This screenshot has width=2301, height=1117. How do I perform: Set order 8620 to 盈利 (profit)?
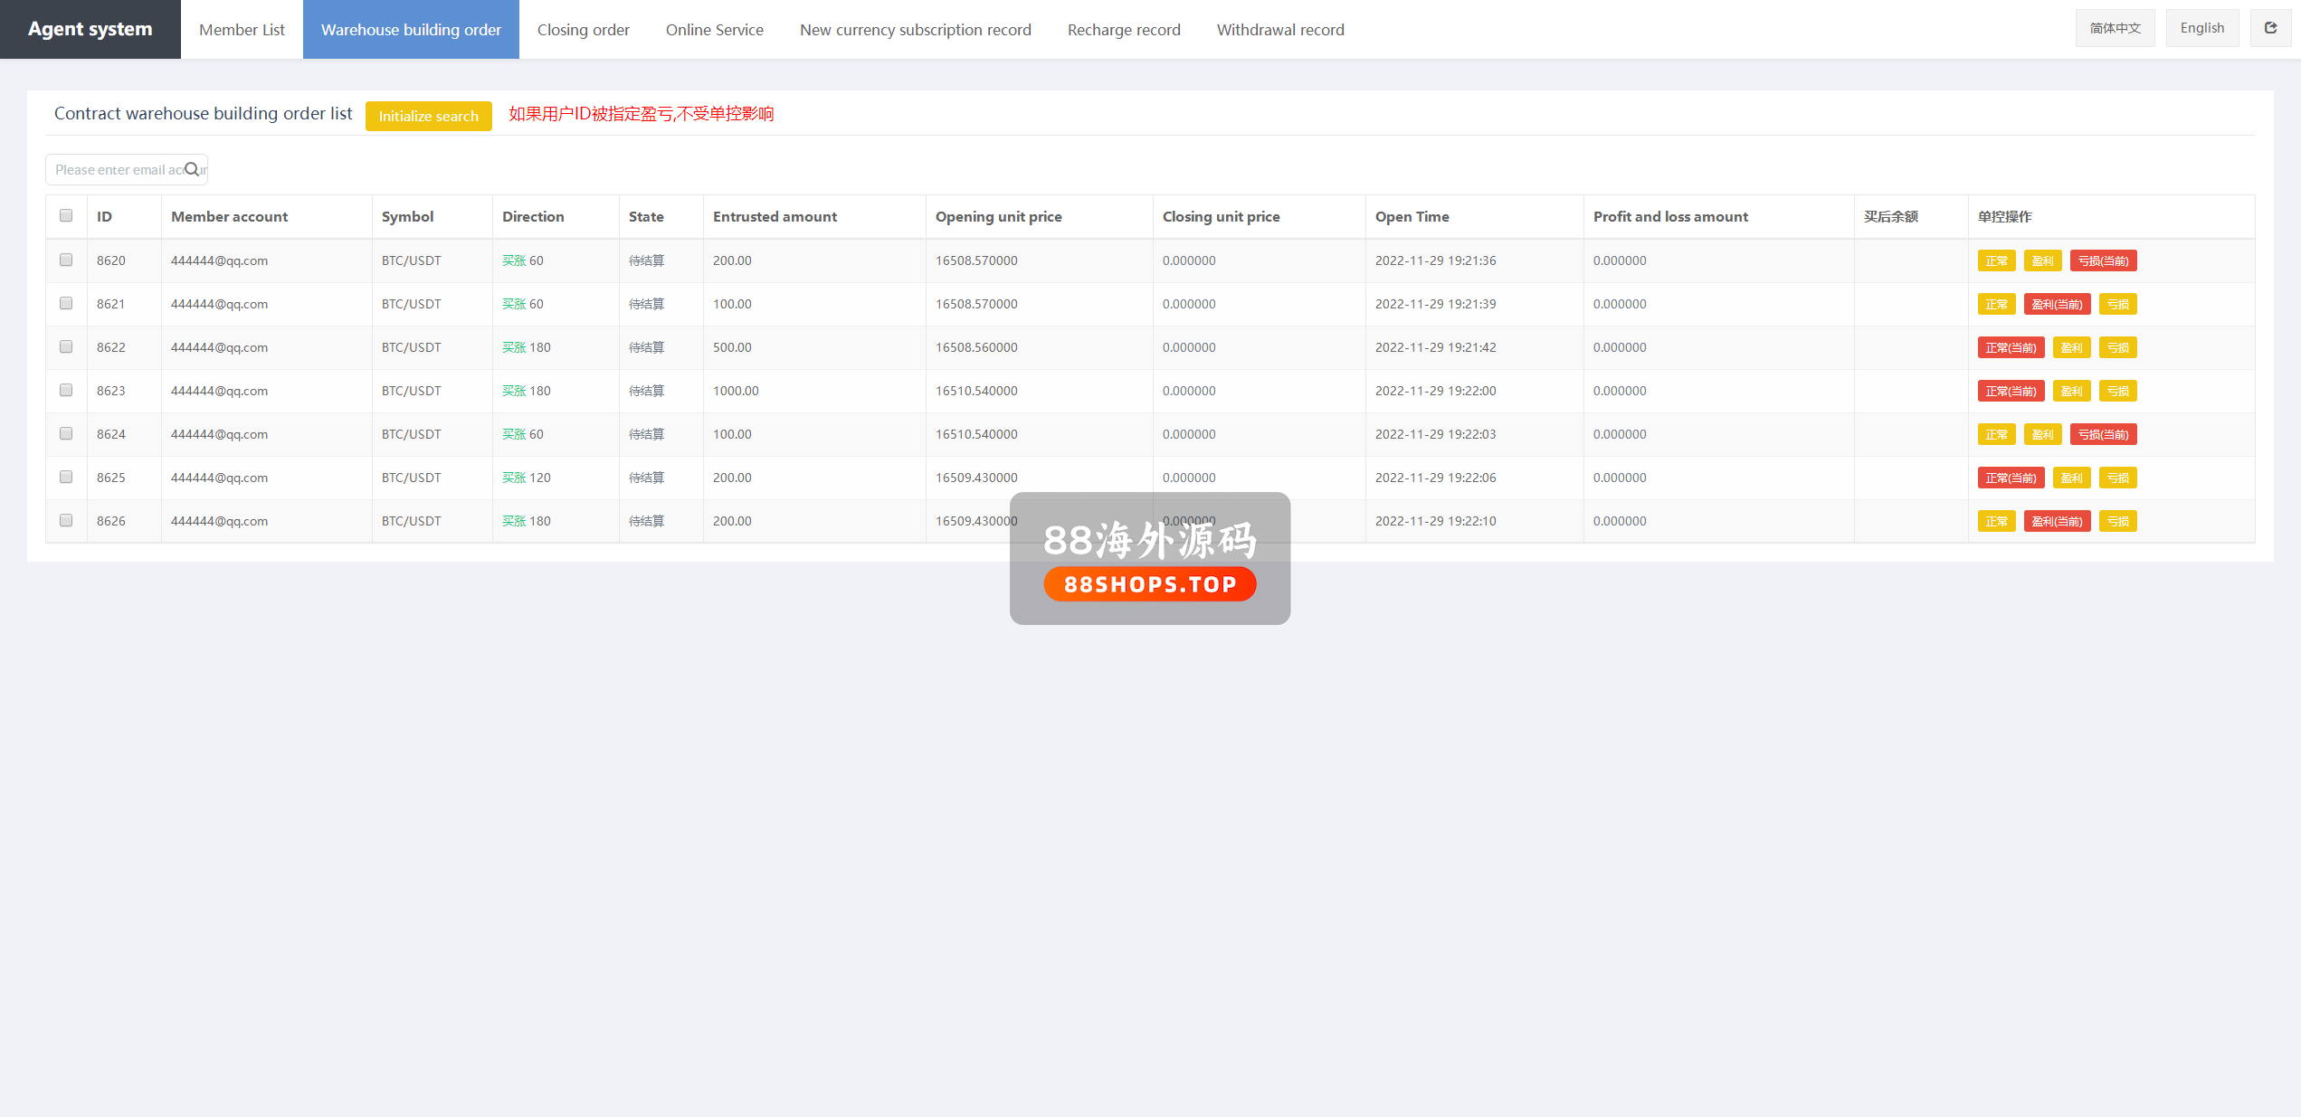tap(2042, 260)
